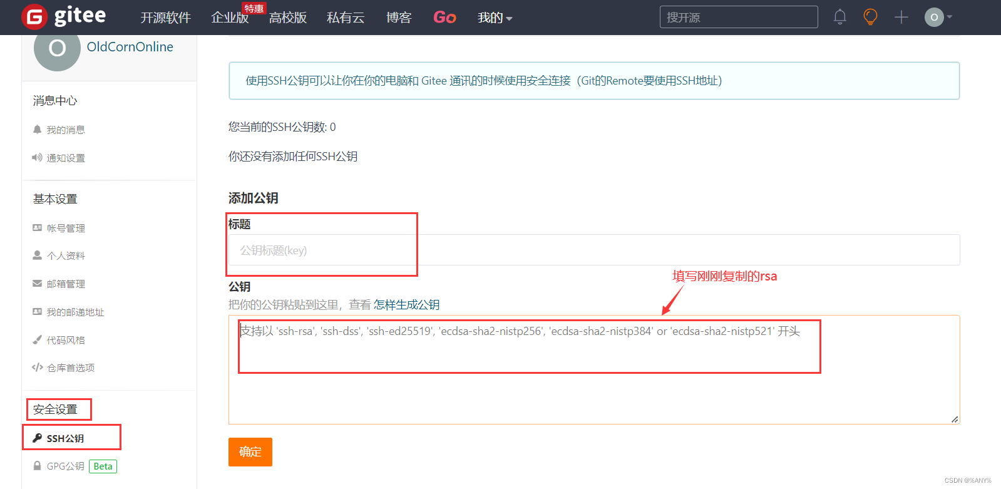
Task: Click the ID card icon beside 帐号管理
Action: [x=37, y=228]
